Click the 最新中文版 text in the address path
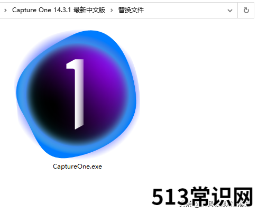The image size is (258, 213). click(x=89, y=10)
